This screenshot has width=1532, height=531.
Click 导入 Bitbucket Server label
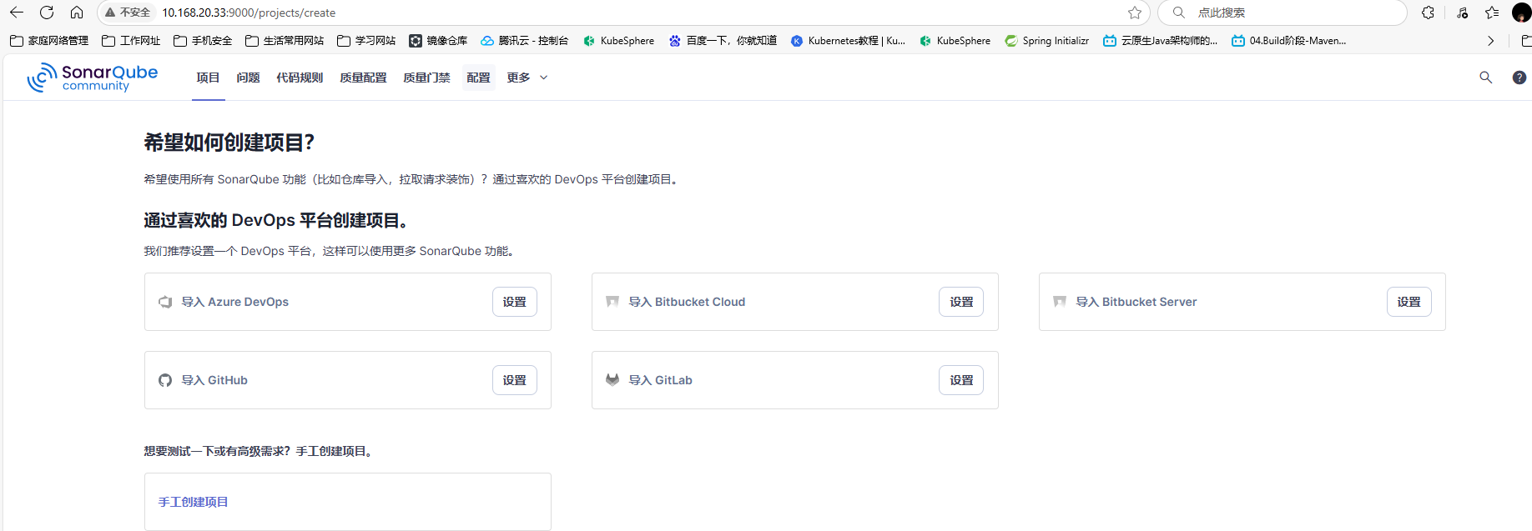point(1136,302)
